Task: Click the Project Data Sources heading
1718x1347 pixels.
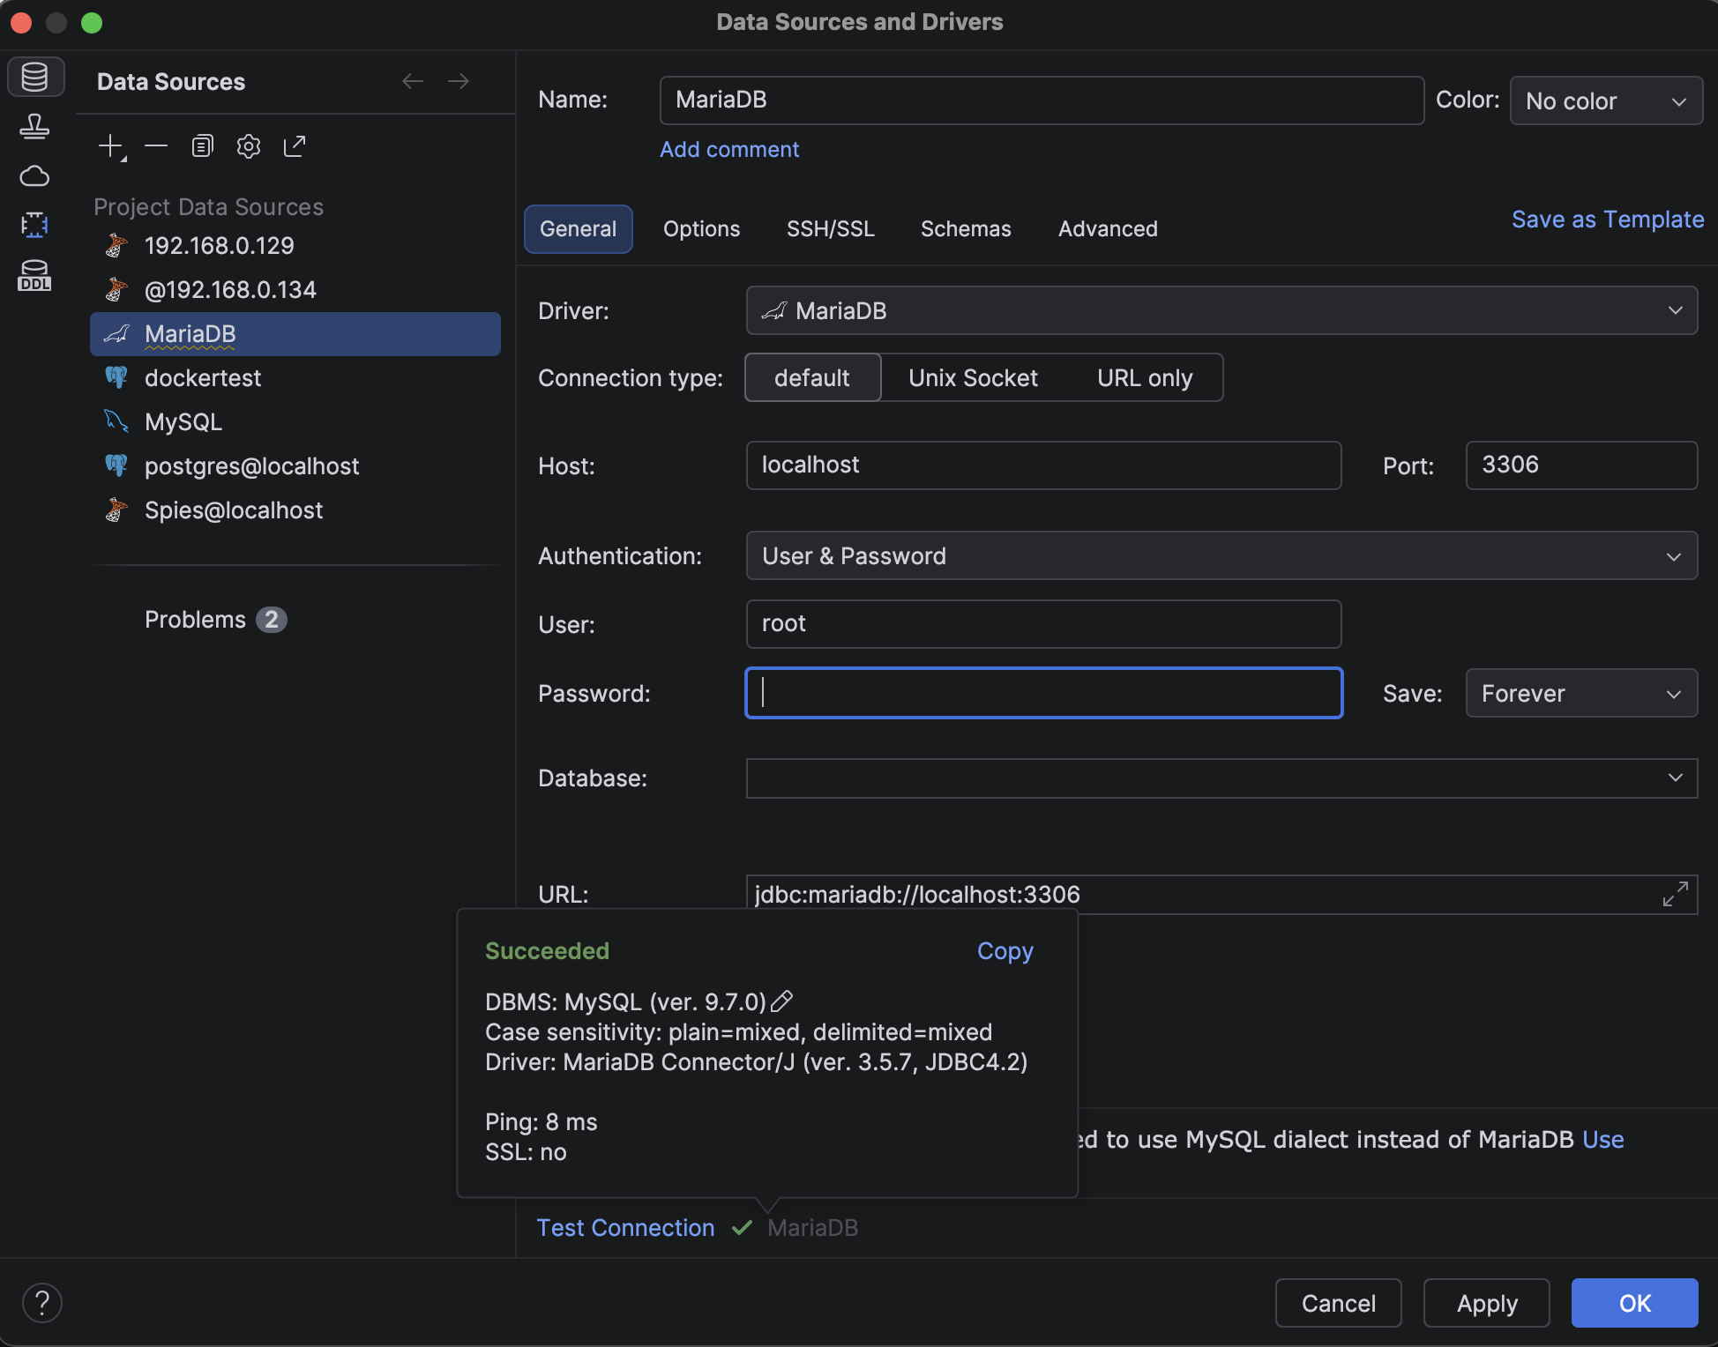Action: click(x=208, y=207)
